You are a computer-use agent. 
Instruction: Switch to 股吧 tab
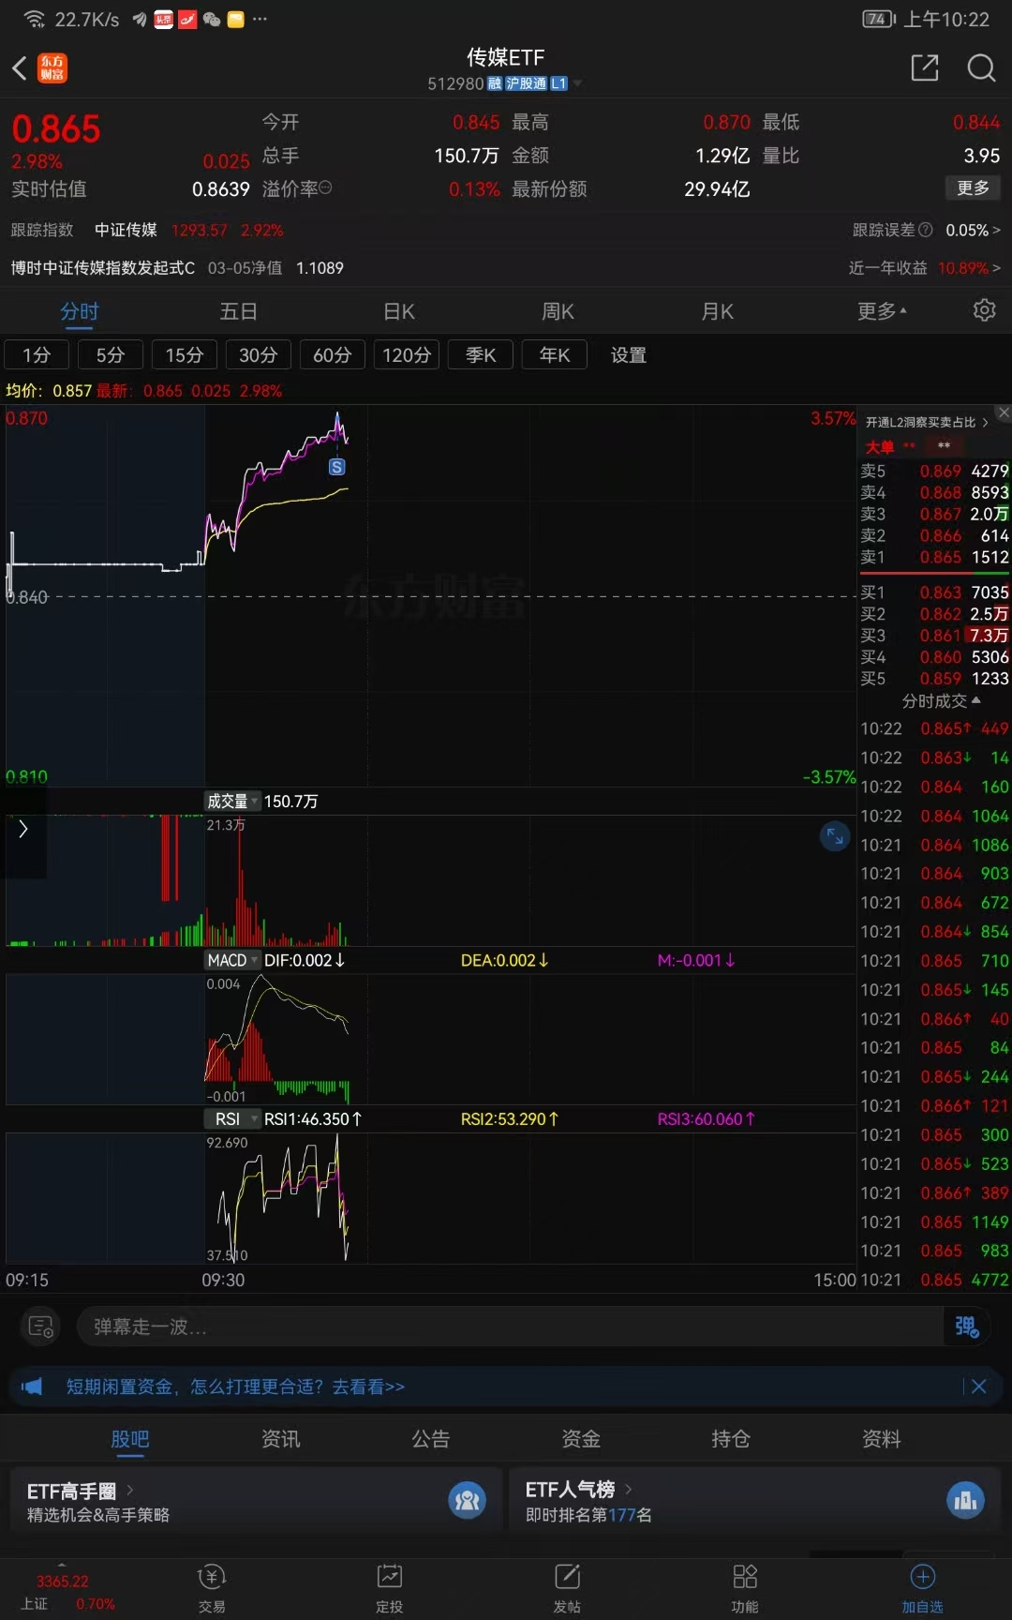click(129, 1439)
